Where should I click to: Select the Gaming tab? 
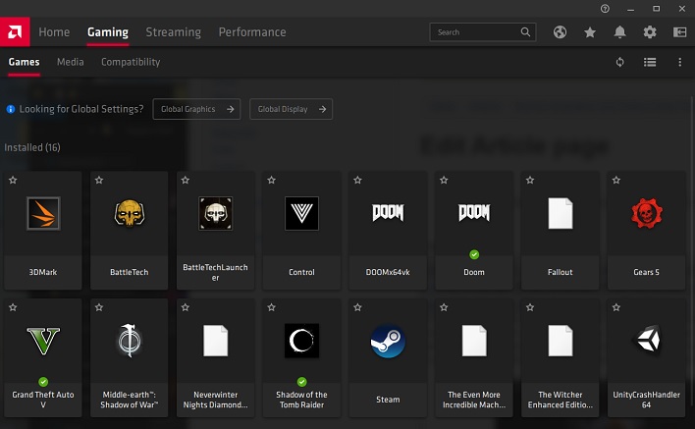pos(108,32)
